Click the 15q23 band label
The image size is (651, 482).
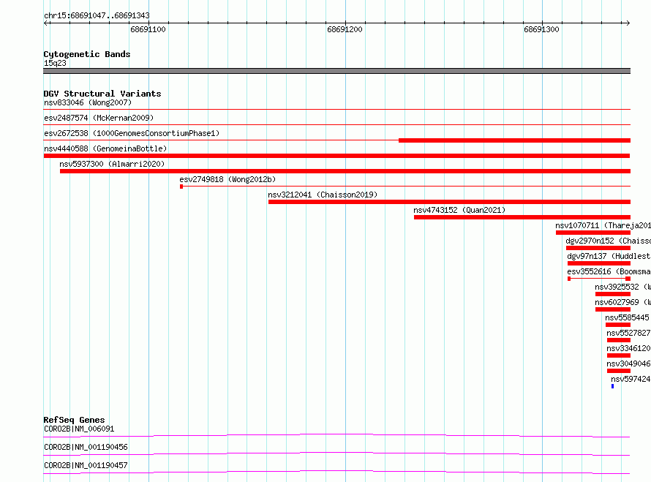(55, 63)
